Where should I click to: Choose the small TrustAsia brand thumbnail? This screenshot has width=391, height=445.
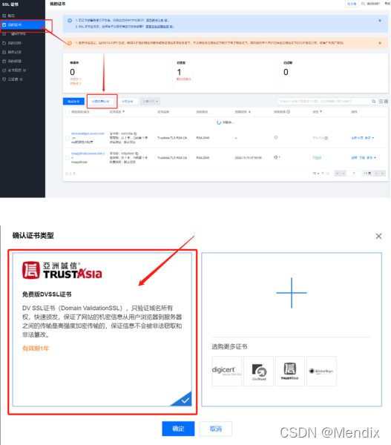[290, 371]
